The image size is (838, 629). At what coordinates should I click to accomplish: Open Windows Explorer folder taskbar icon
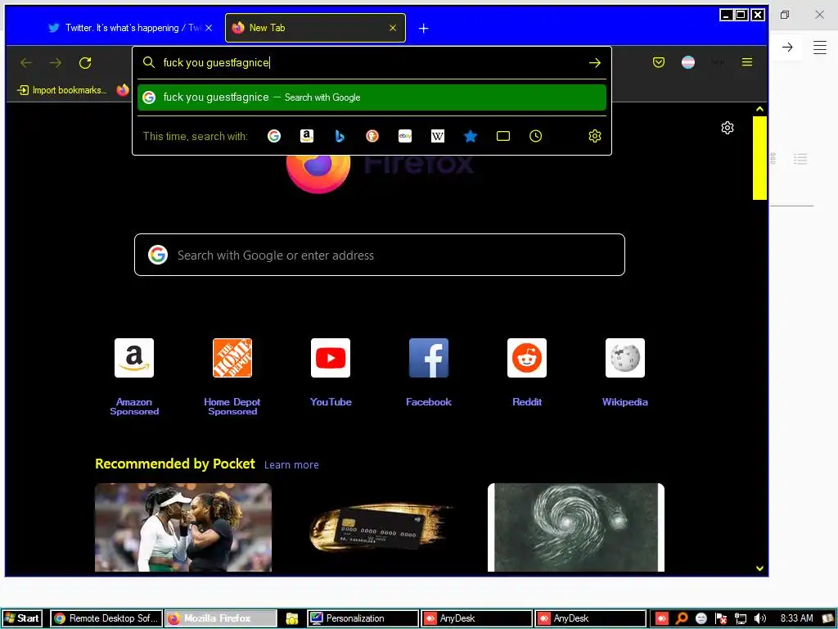[292, 619]
